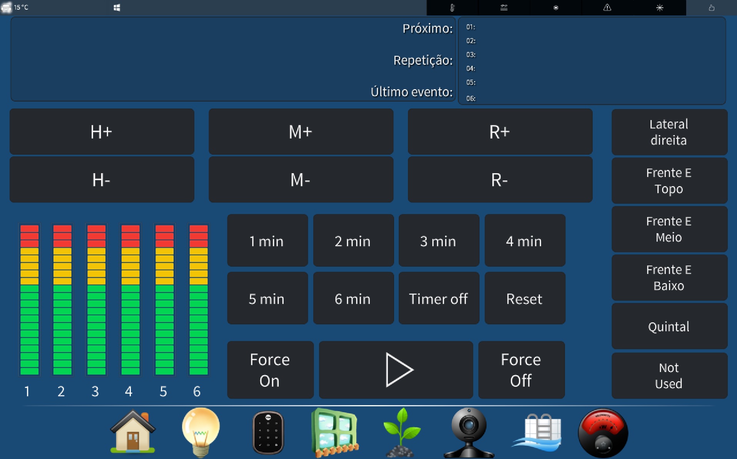Open lighting controls via the light bulb icon

coord(200,432)
